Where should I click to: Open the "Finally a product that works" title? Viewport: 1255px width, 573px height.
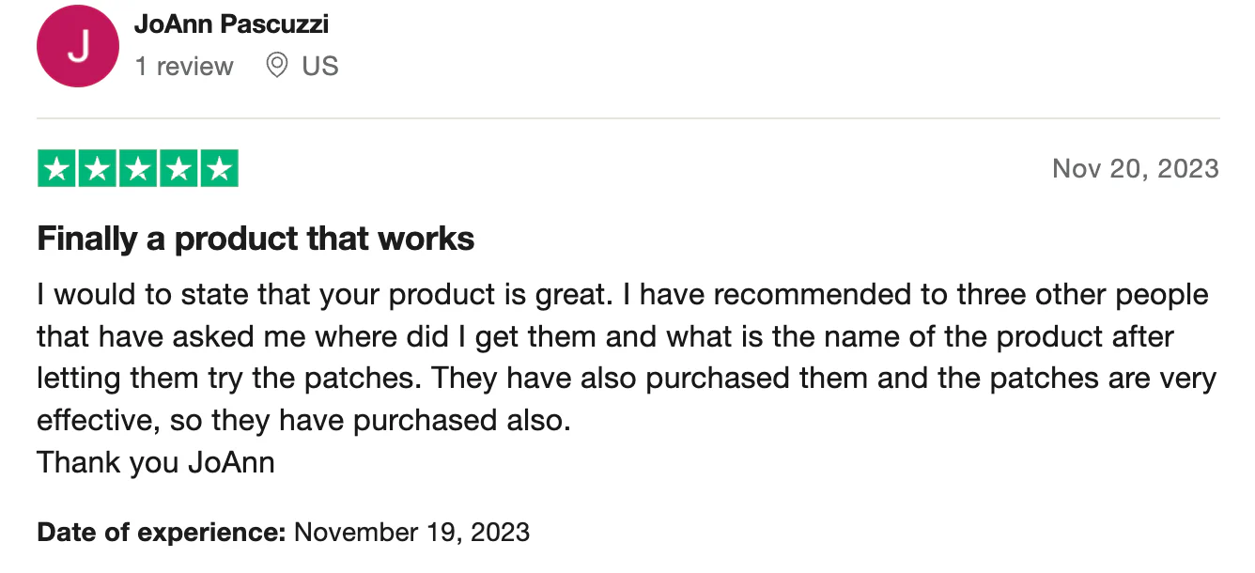[x=256, y=240]
